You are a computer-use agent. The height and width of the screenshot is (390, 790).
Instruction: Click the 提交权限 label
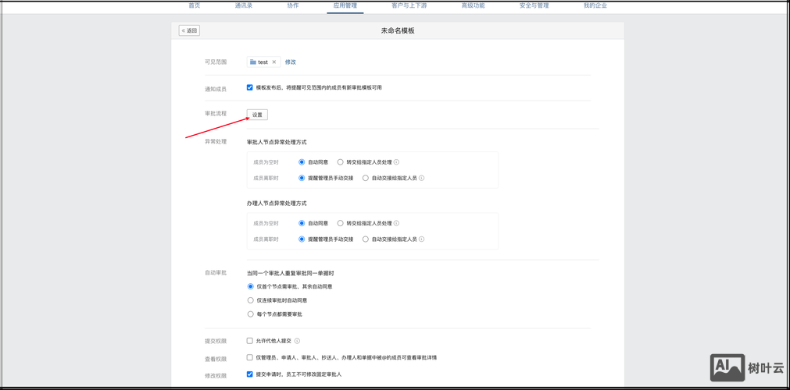[x=216, y=341]
